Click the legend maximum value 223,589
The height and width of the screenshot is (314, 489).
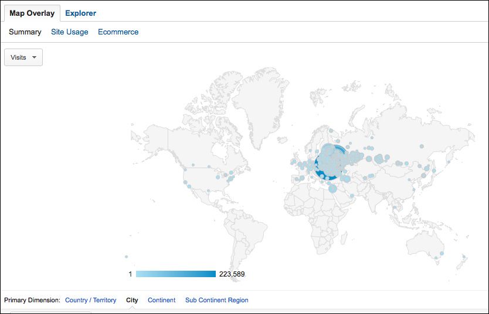point(232,274)
